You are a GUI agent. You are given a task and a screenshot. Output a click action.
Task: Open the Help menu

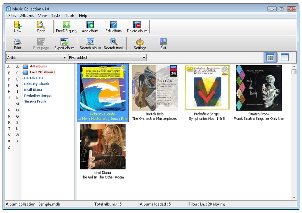click(x=83, y=16)
